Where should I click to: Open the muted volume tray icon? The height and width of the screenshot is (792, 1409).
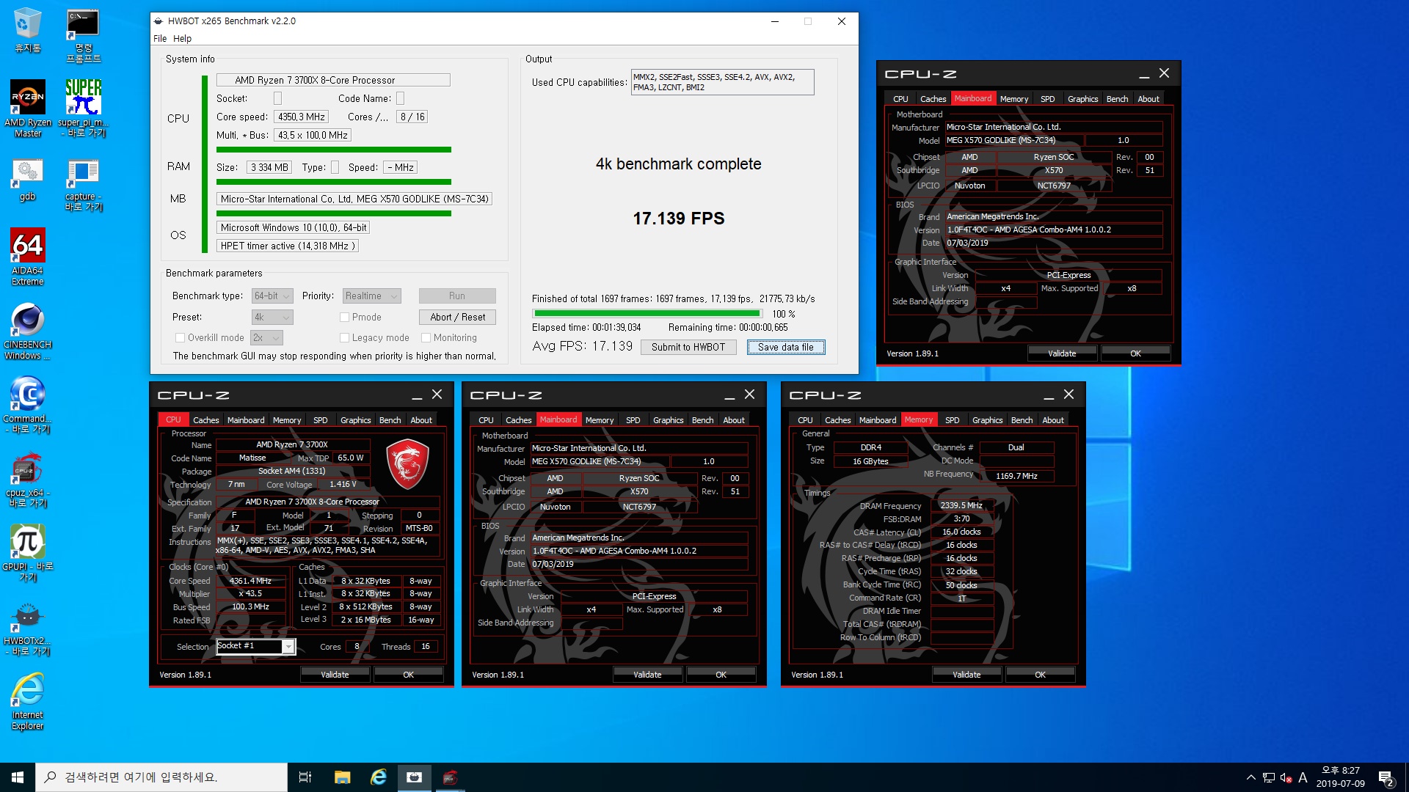point(1286,777)
